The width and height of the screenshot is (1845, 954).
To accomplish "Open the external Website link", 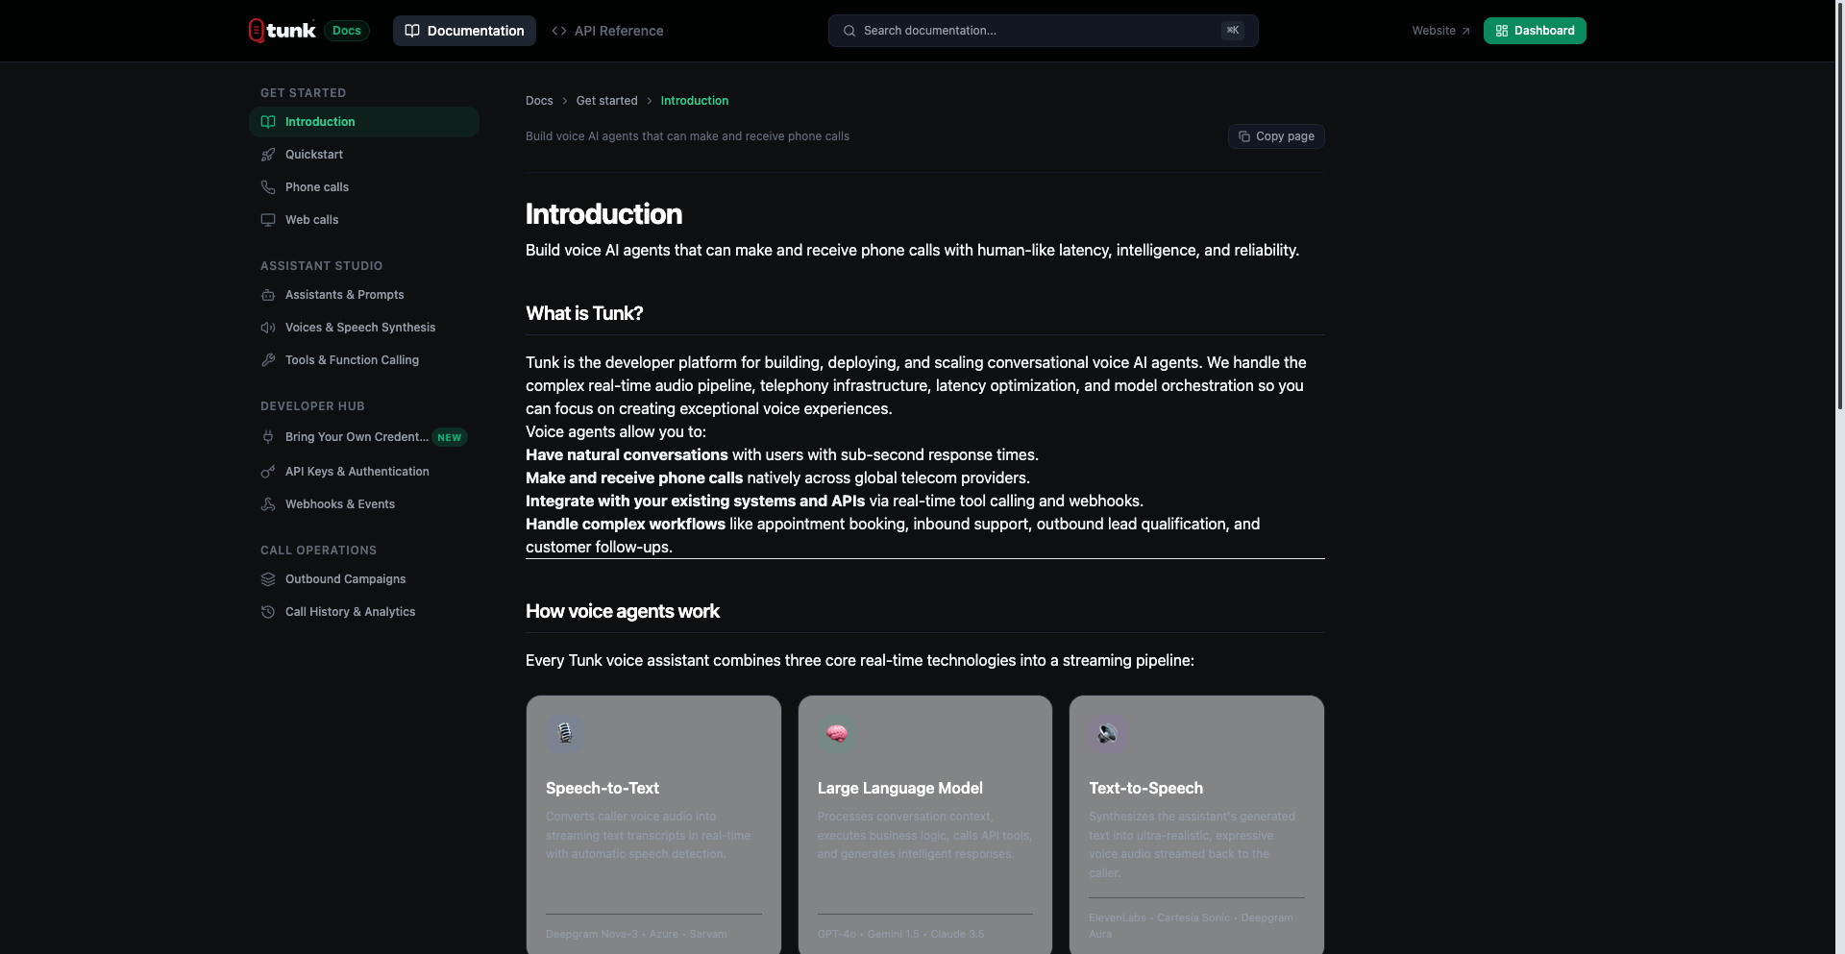I will click(x=1440, y=31).
